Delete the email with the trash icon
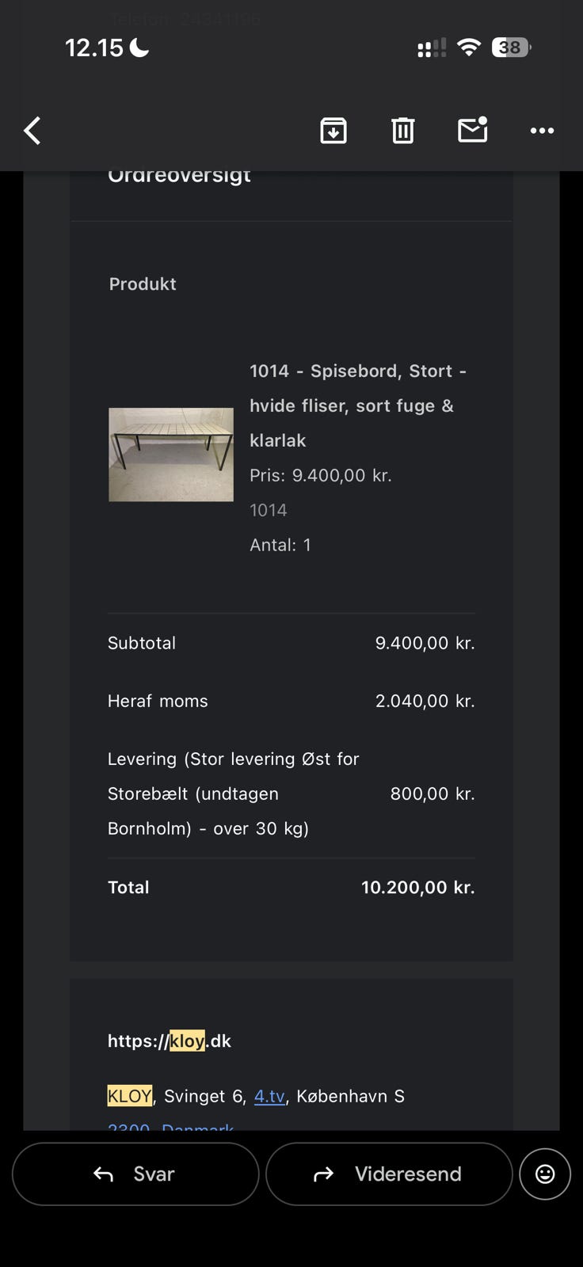Screen dimensions: 583x1267 (403, 131)
